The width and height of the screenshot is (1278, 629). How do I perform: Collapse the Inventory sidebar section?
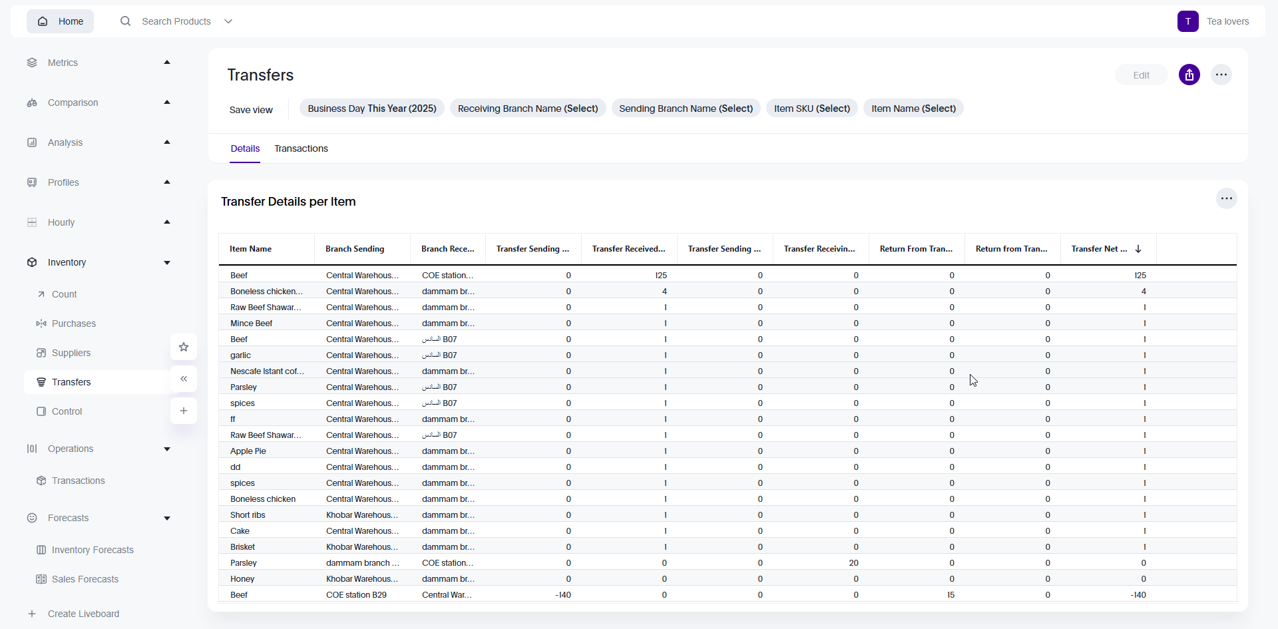pyautogui.click(x=167, y=262)
